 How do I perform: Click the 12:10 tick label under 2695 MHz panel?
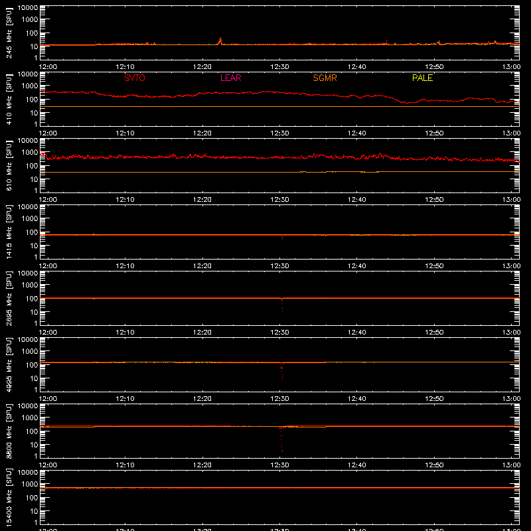tap(125, 333)
